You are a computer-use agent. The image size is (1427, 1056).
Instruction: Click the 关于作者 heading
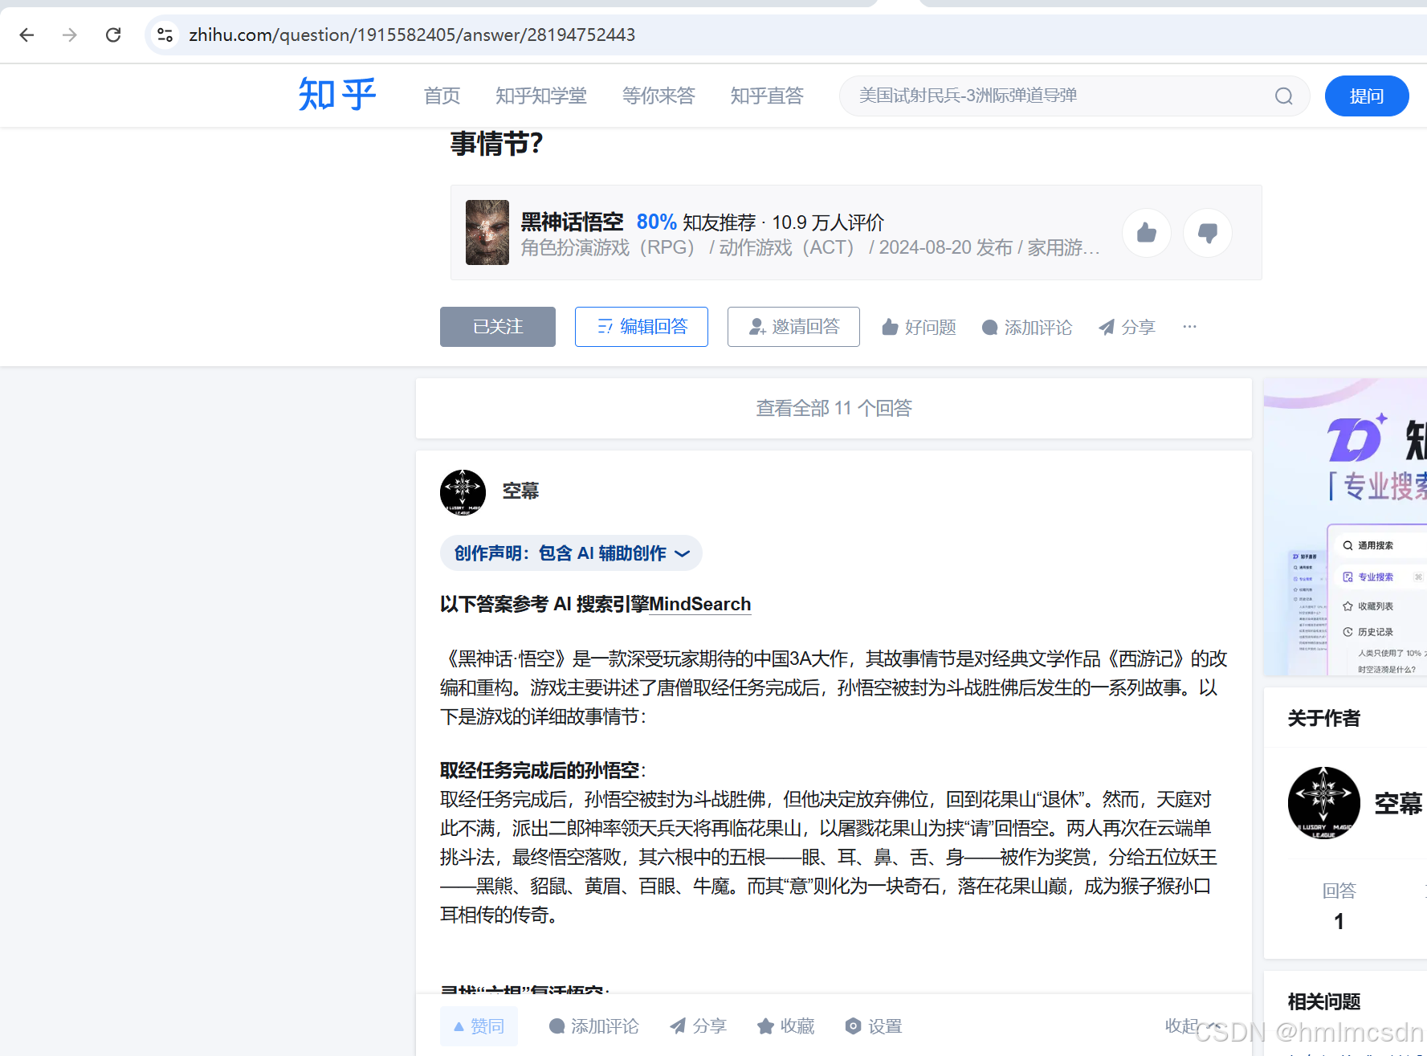point(1323,718)
